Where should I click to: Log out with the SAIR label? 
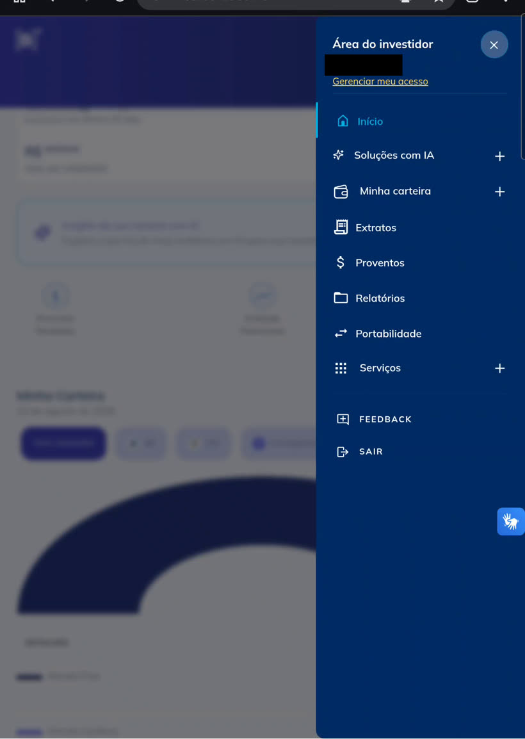coord(371,451)
